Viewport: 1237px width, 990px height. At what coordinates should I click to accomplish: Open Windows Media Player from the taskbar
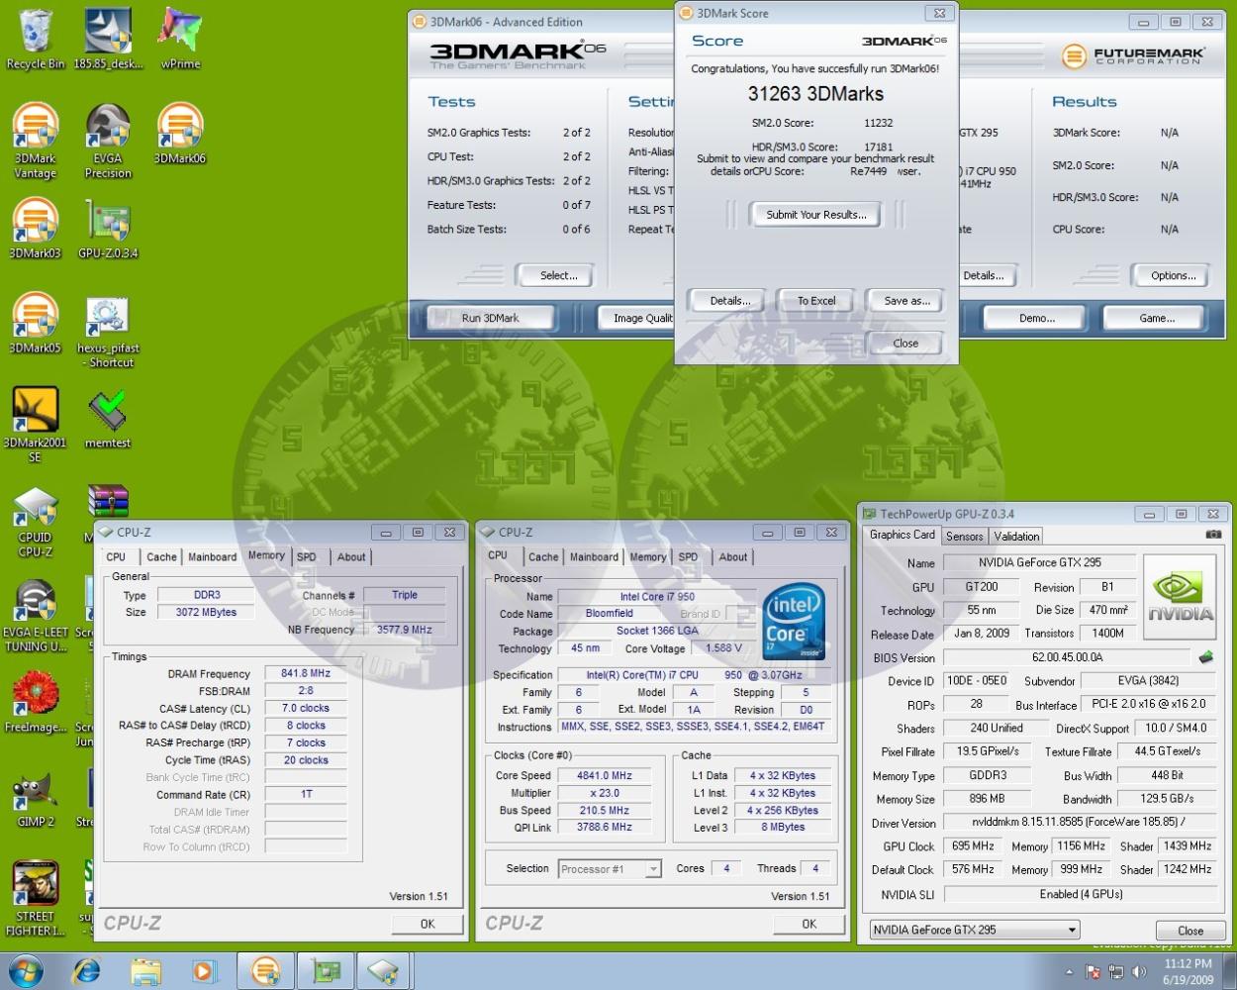[204, 971]
